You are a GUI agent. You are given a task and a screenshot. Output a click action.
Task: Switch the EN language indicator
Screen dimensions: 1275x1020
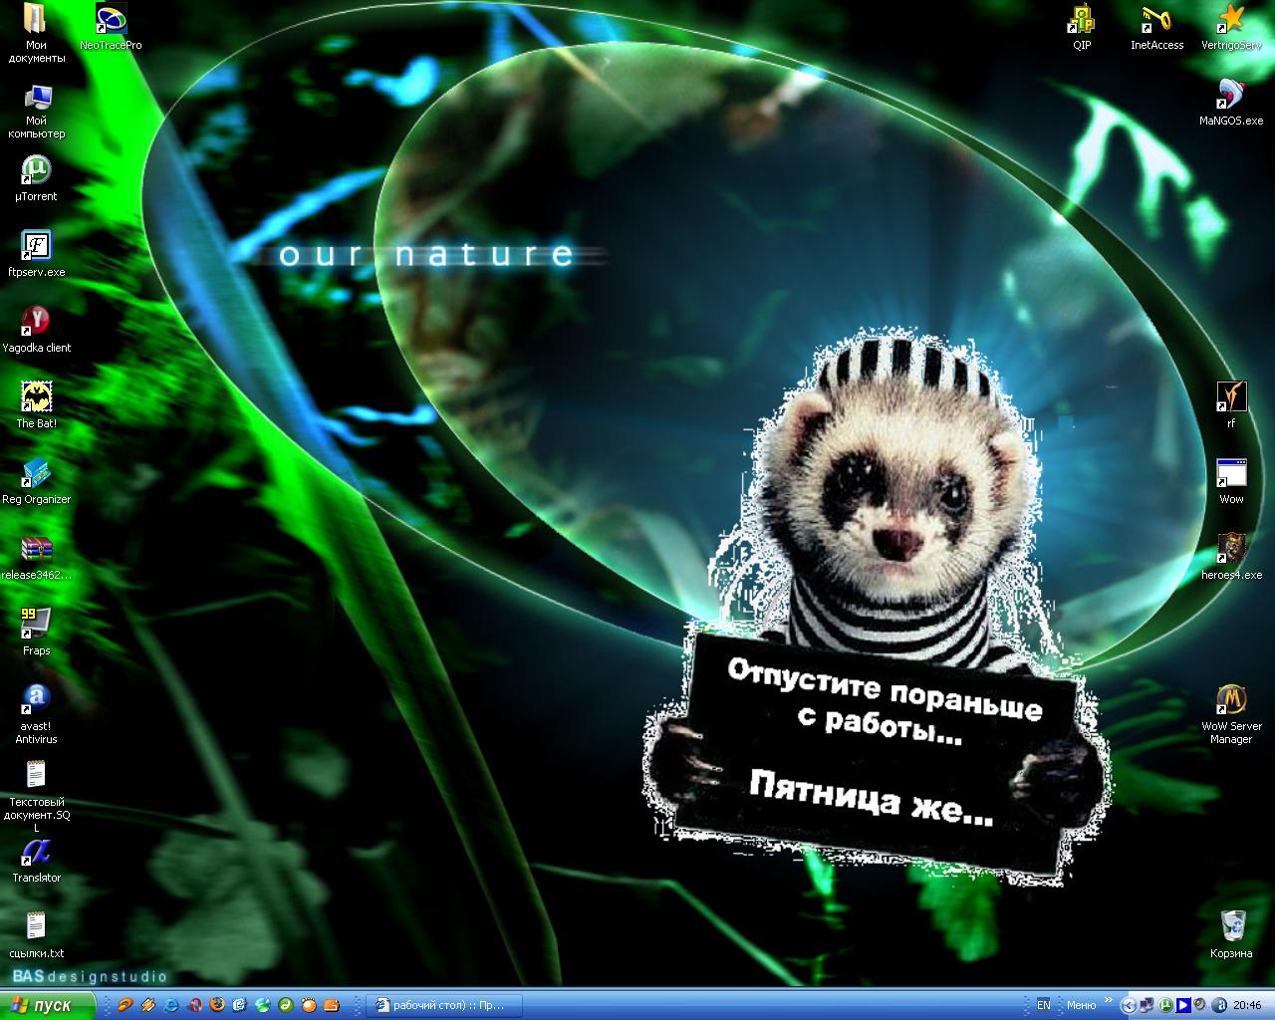pyautogui.click(x=1044, y=1005)
